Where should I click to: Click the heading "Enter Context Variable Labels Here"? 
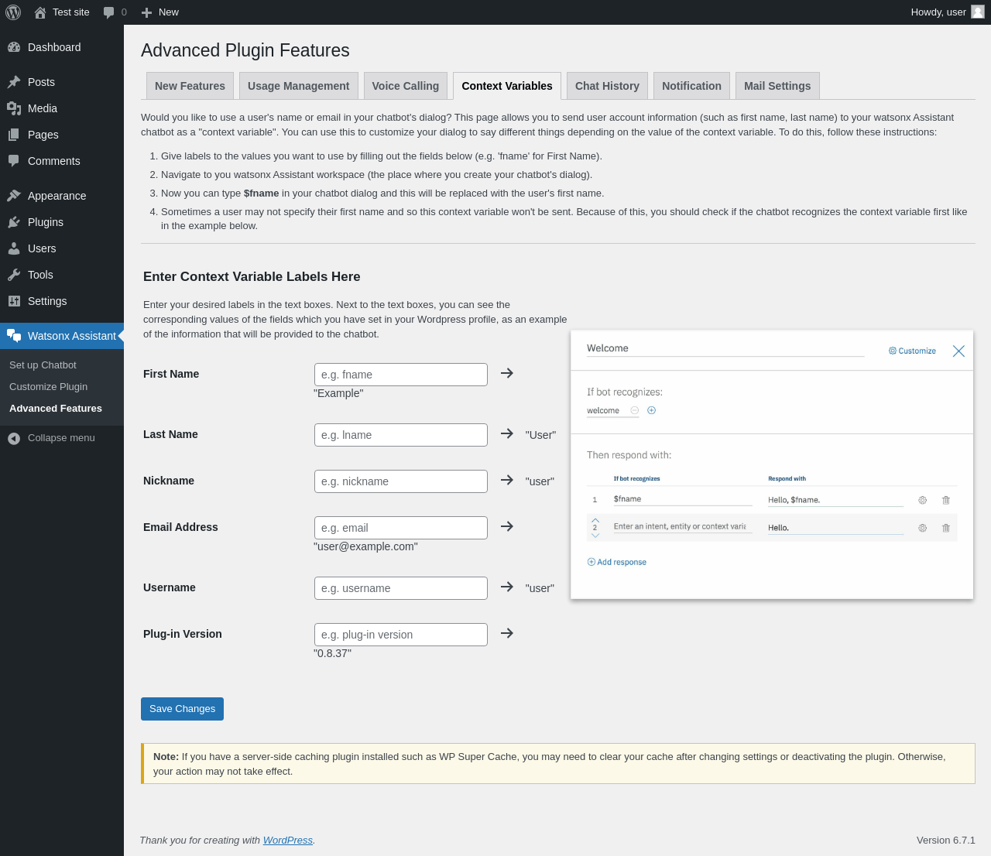252,277
